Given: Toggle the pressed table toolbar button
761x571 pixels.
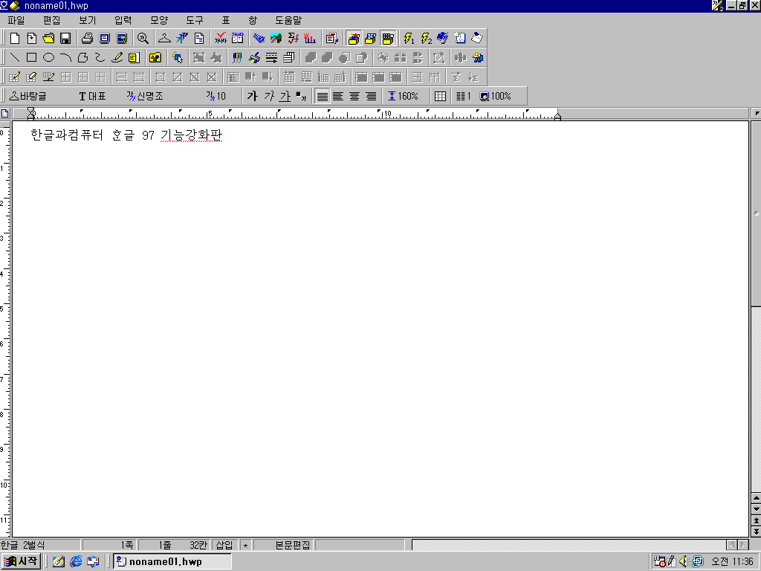Looking at the screenshot, I should tap(388, 38).
